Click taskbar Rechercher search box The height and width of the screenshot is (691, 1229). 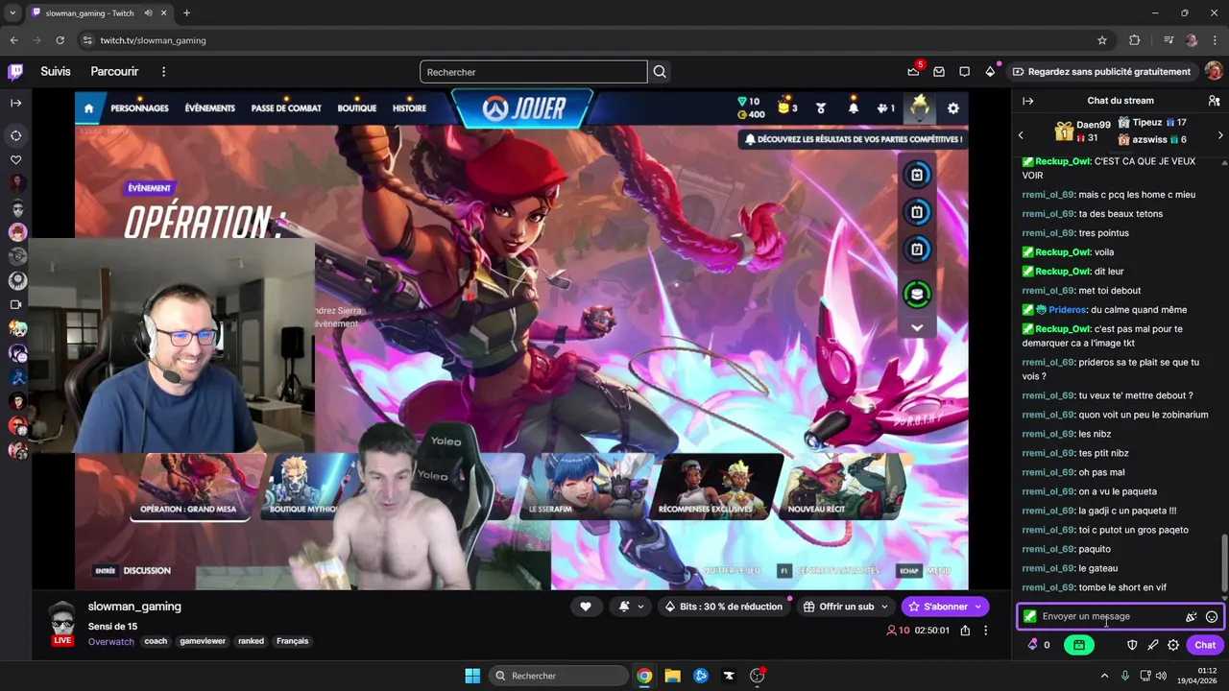coord(559,676)
